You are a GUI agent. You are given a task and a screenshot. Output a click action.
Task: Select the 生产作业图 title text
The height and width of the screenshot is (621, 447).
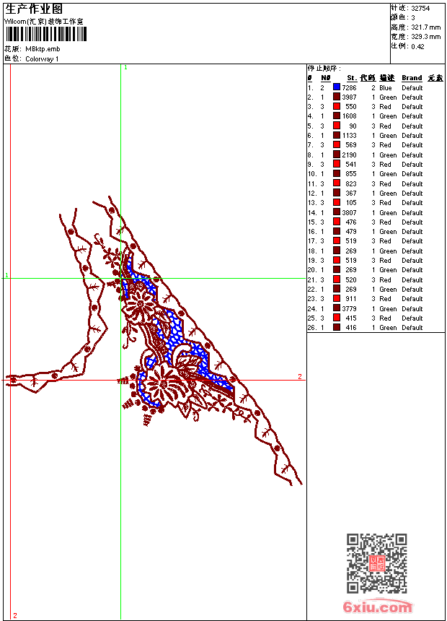(x=35, y=9)
